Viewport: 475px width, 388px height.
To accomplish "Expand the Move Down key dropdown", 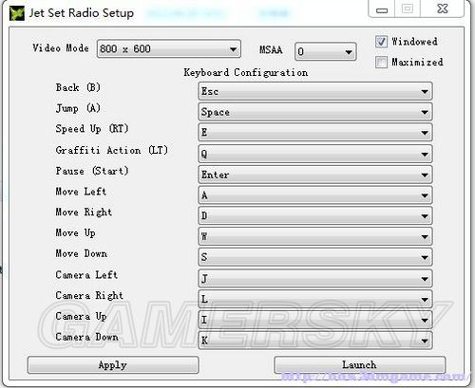I will (x=315, y=257).
